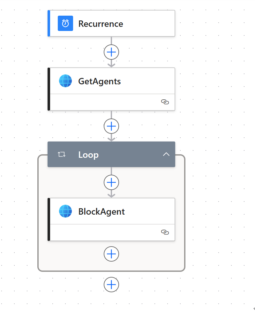Select the Recurrence trigger title
255x313 pixels.
(x=101, y=24)
